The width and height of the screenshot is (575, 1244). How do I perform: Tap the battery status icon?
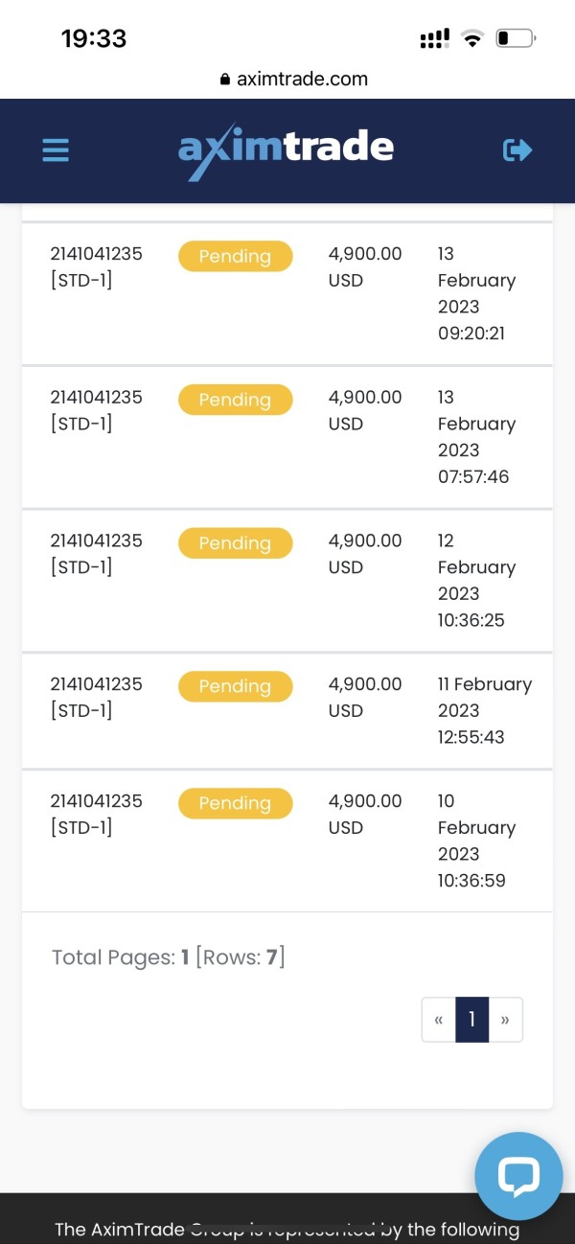coord(515,38)
